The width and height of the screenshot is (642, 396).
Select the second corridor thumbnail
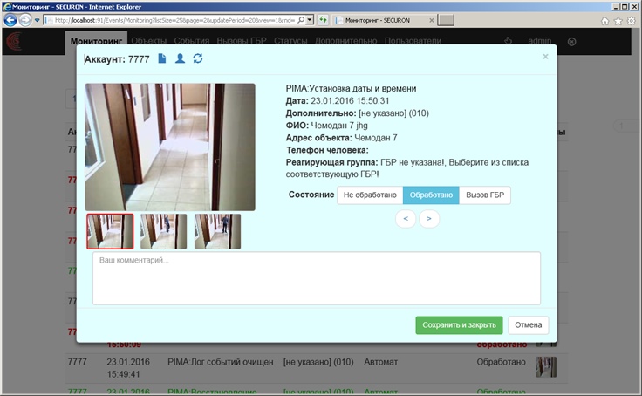coord(164,231)
